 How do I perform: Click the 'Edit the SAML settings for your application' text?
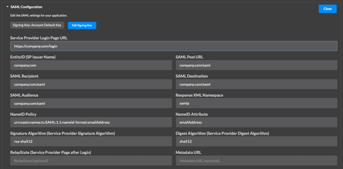pyautogui.click(x=39, y=15)
